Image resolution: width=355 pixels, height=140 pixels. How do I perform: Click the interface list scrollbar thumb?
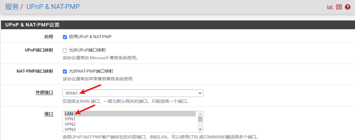(200, 119)
